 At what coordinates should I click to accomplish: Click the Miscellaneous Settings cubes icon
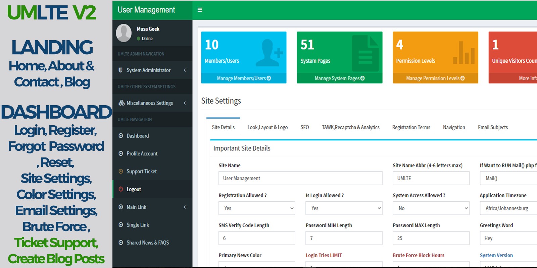click(x=121, y=103)
